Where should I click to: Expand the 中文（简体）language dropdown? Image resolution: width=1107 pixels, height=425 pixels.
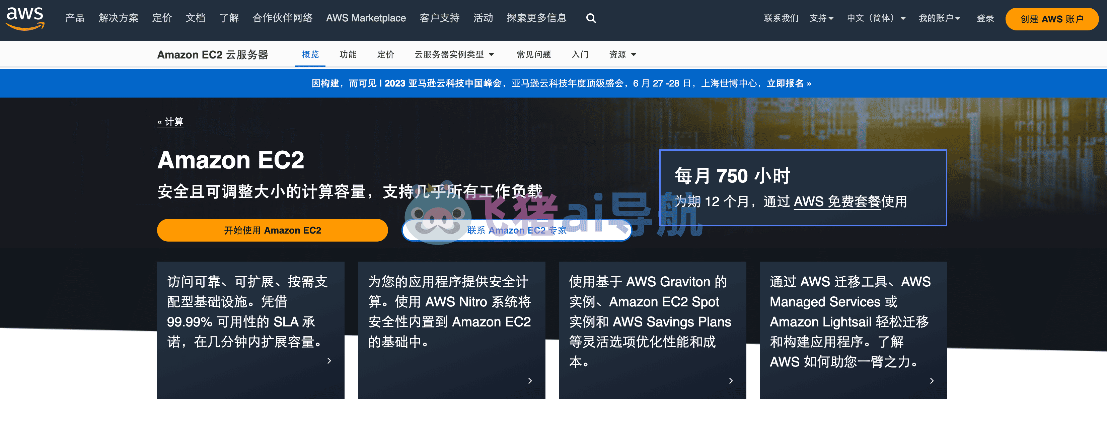point(876,18)
